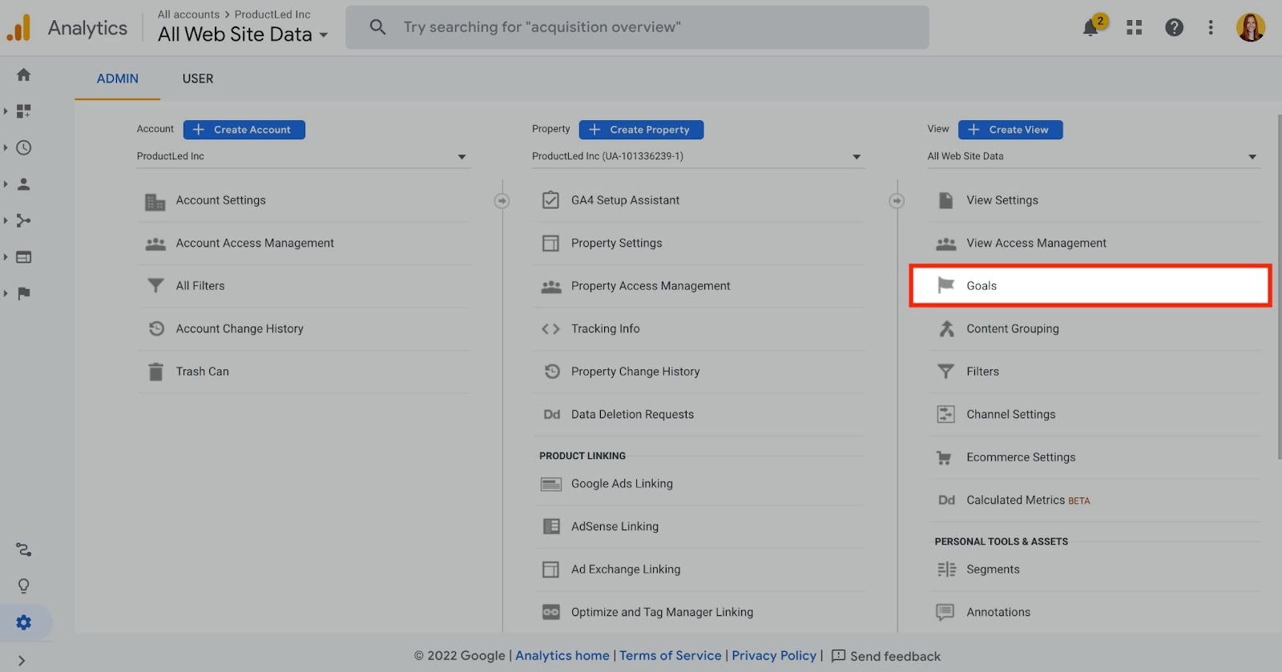
Task: Click Send feedback in the footer
Action: (886, 656)
